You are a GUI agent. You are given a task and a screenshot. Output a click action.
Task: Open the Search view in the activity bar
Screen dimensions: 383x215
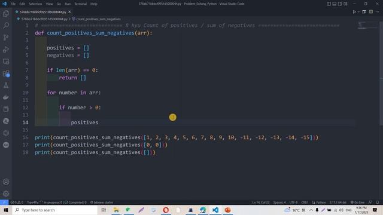click(x=6, y=25)
